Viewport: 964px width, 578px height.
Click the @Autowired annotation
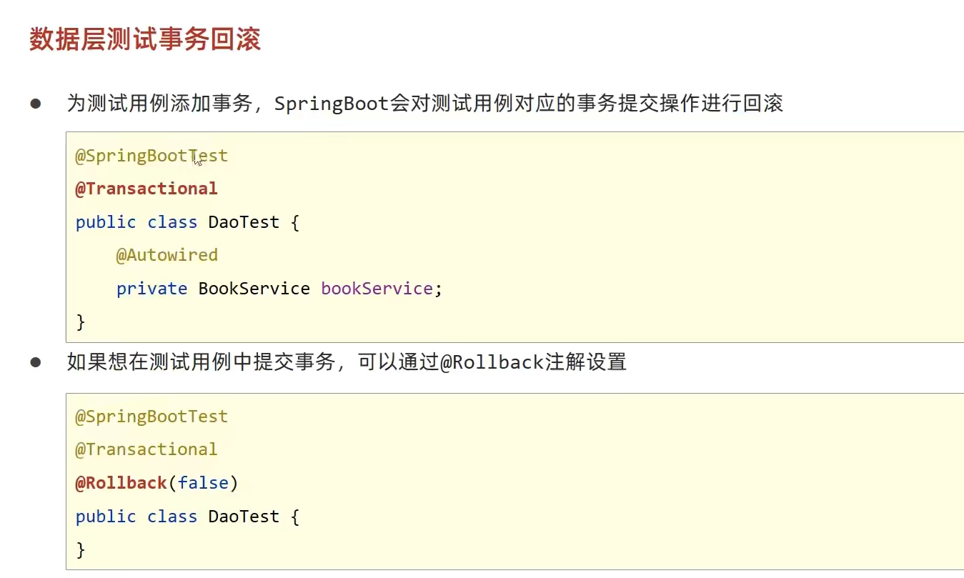click(167, 255)
